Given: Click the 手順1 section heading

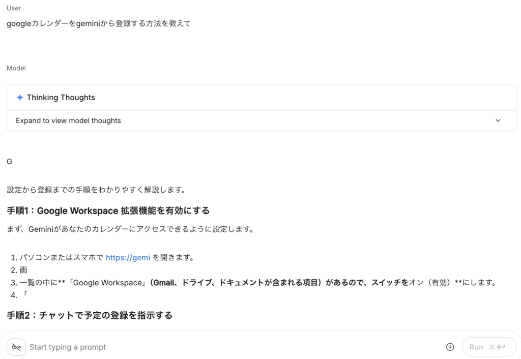Looking at the screenshot, I should (107, 211).
